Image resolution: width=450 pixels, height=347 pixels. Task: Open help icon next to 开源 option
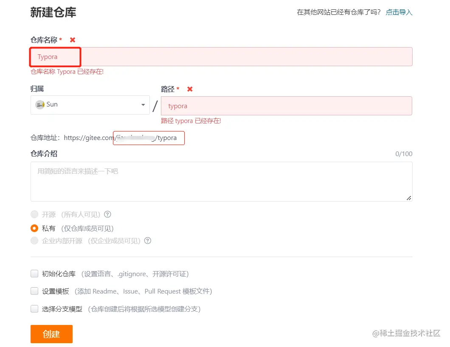click(x=108, y=214)
